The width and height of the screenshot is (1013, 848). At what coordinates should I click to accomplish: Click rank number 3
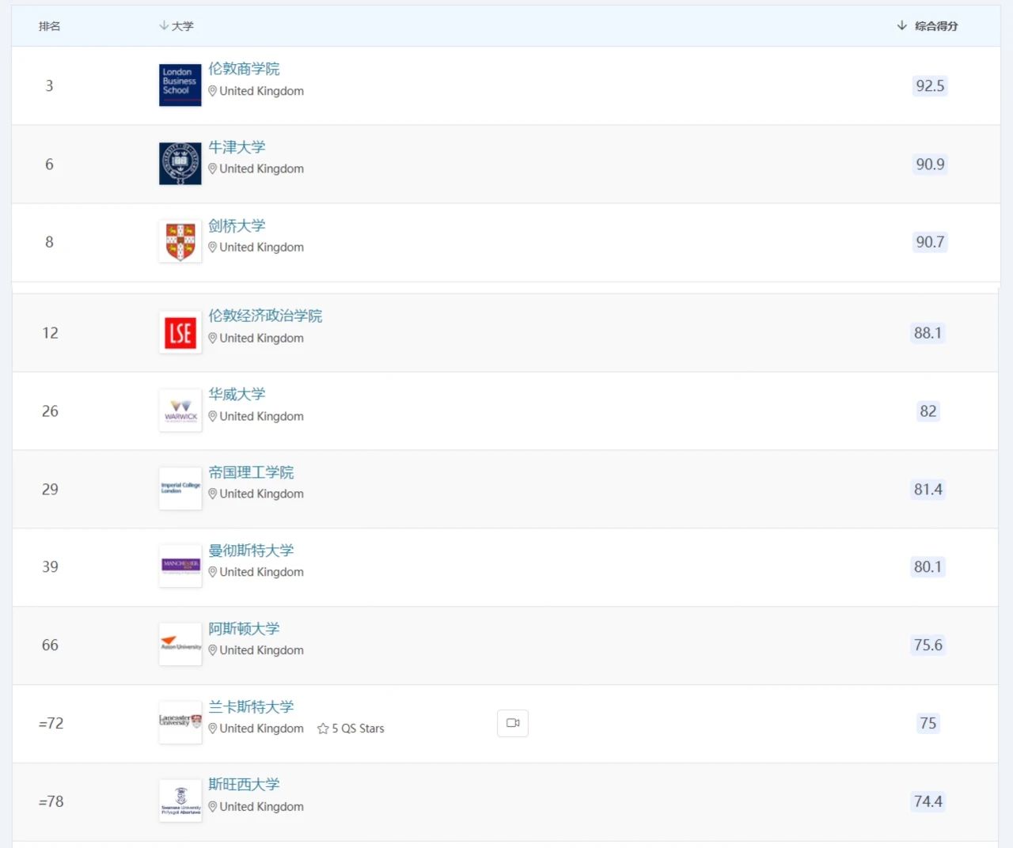(49, 85)
